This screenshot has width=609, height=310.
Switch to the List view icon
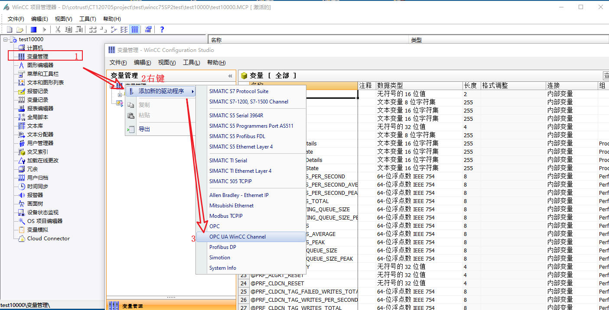[114, 29]
